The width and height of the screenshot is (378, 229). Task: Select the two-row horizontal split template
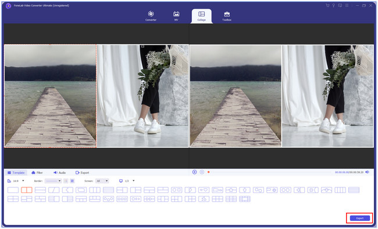pos(40,190)
